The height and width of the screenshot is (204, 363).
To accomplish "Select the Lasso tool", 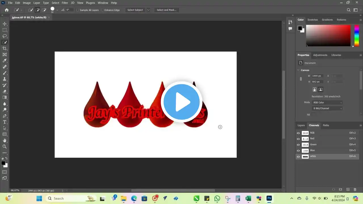I will (5, 36).
